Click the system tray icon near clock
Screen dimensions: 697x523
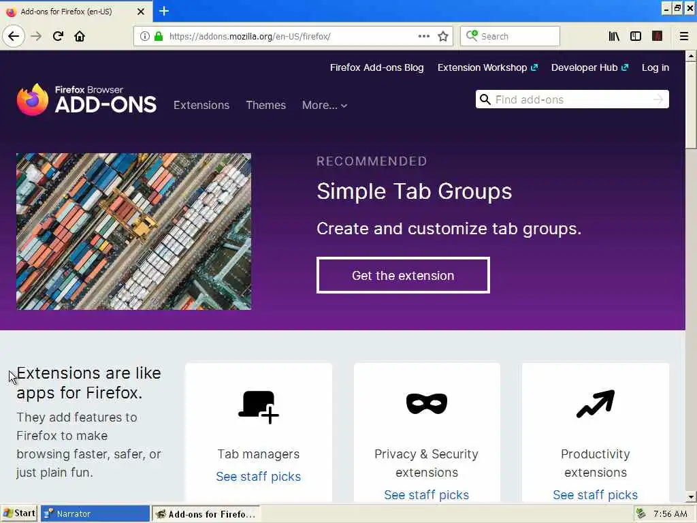coord(641,513)
